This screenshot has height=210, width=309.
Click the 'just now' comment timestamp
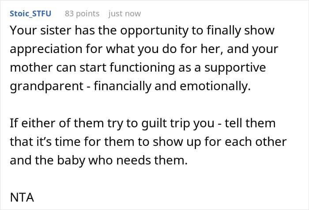pos(124,13)
